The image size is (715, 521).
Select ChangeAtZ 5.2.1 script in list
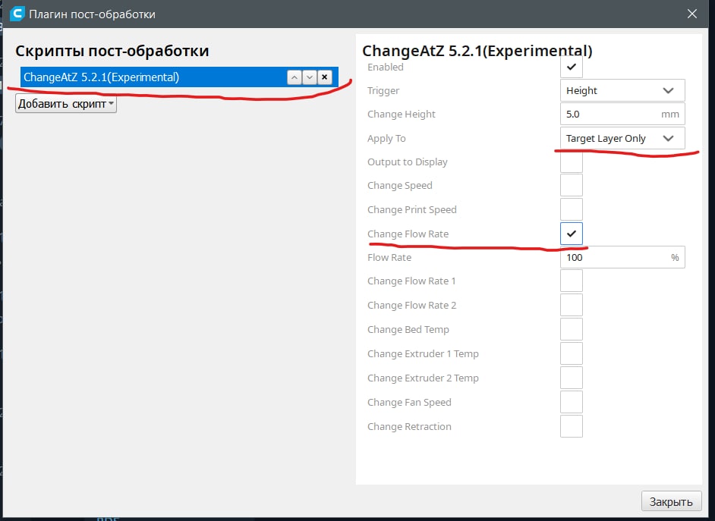click(x=179, y=77)
